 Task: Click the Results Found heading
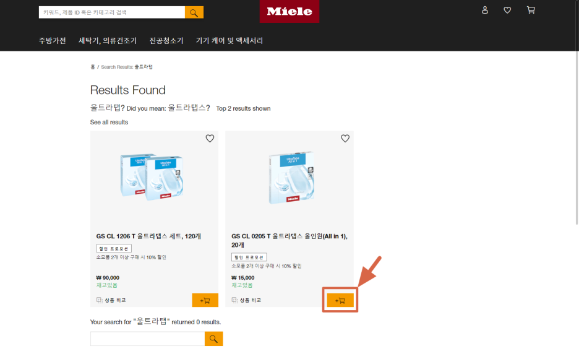click(x=128, y=90)
